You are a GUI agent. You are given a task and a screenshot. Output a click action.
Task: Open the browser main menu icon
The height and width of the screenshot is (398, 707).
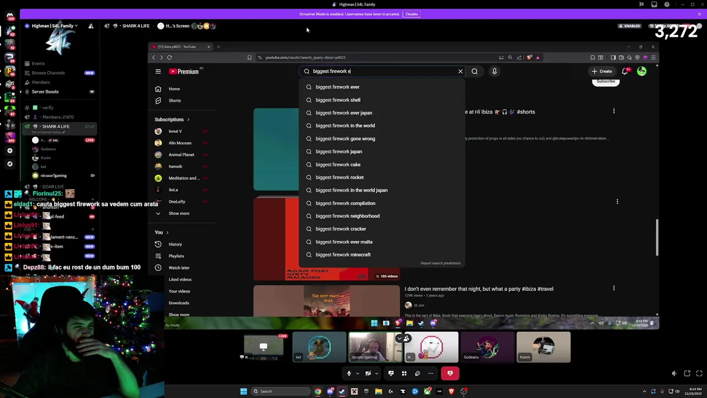click(x=653, y=57)
